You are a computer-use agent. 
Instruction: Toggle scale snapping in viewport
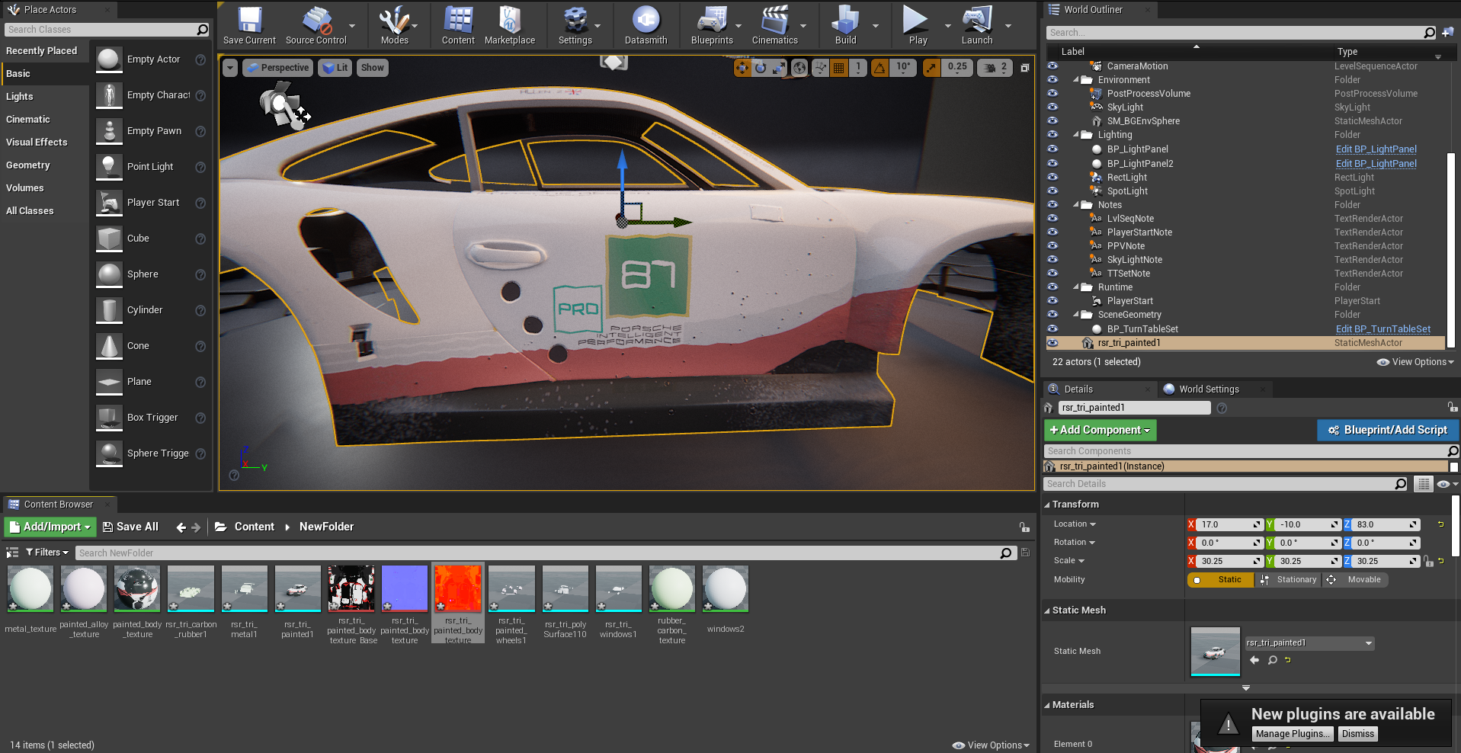coord(931,68)
